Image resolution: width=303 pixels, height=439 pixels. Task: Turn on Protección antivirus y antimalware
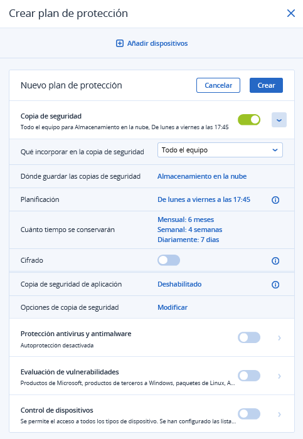coord(249,337)
